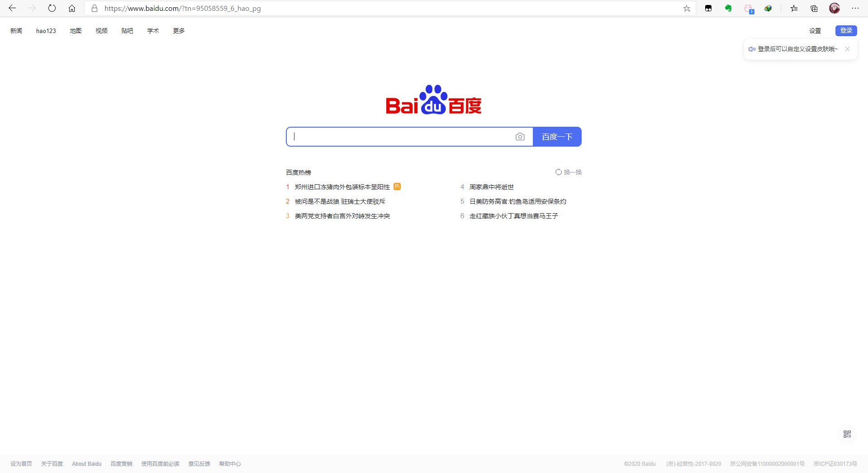
Task: Open the QR code icon at bottom right
Action: coord(847,434)
